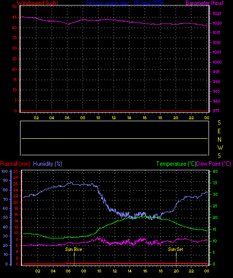
Task: Click the W wind direction label
Action: pos(220,147)
